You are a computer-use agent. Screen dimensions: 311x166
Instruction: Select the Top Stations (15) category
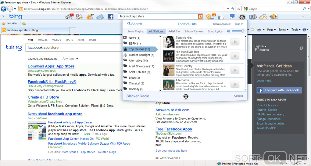(x=140, y=49)
